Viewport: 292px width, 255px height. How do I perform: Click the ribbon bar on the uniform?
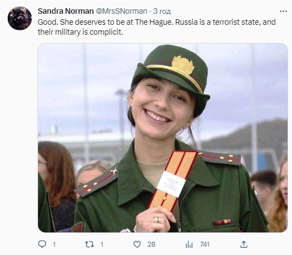point(223,223)
